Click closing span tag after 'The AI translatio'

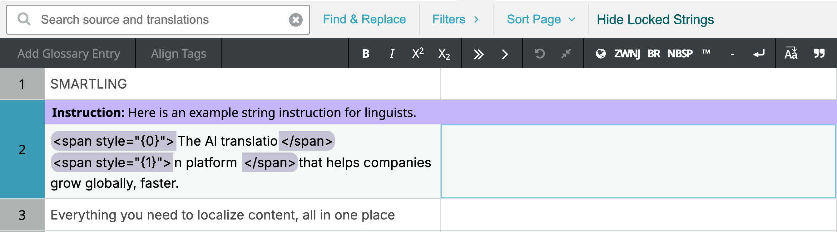307,141
